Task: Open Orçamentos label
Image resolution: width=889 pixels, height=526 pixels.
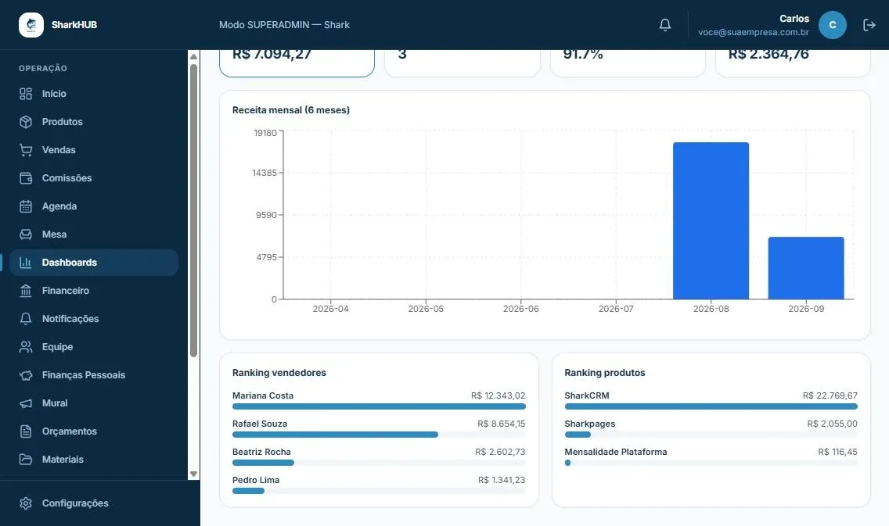Action: coord(69,431)
